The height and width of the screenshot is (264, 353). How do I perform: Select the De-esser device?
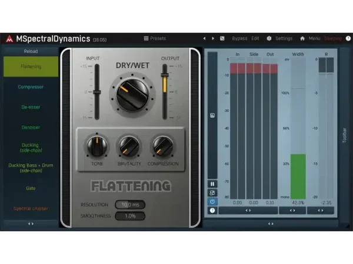(x=31, y=107)
